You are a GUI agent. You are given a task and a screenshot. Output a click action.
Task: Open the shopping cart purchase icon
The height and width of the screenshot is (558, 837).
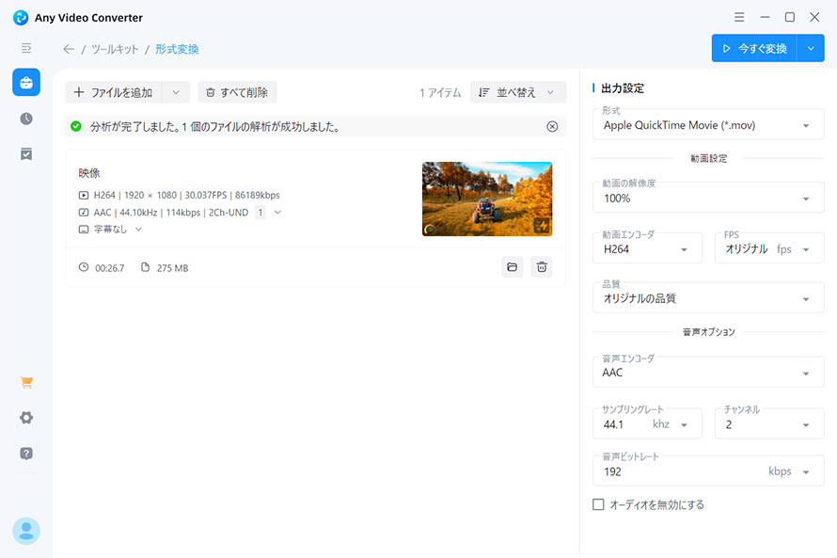[26, 382]
